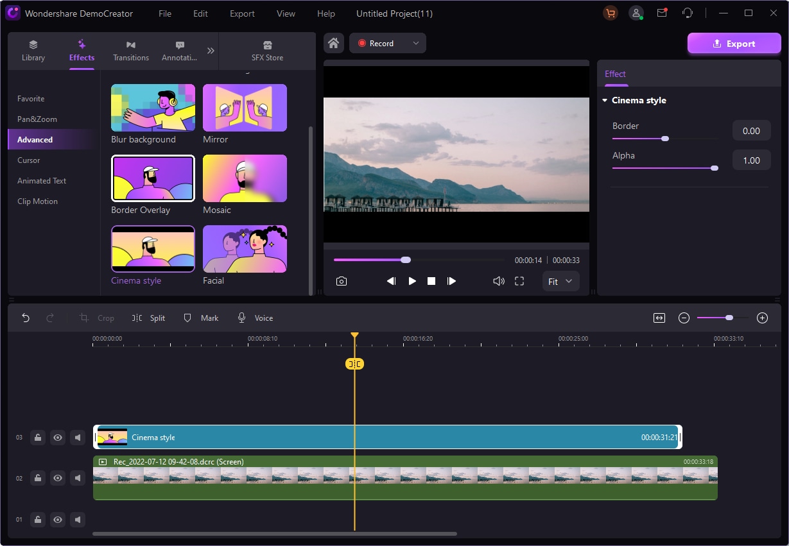The image size is (789, 546).
Task: Redo the last undone action
Action: 50,318
